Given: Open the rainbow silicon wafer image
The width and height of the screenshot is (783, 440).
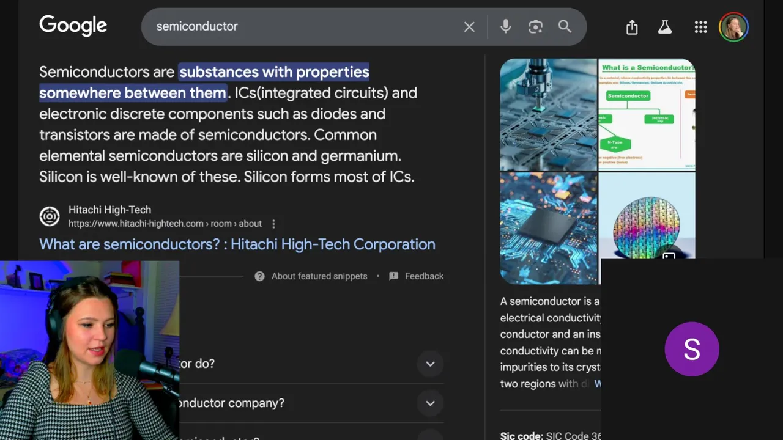Looking at the screenshot, I should point(647,216).
